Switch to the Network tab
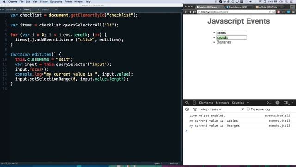 pyautogui.click(x=222, y=103)
